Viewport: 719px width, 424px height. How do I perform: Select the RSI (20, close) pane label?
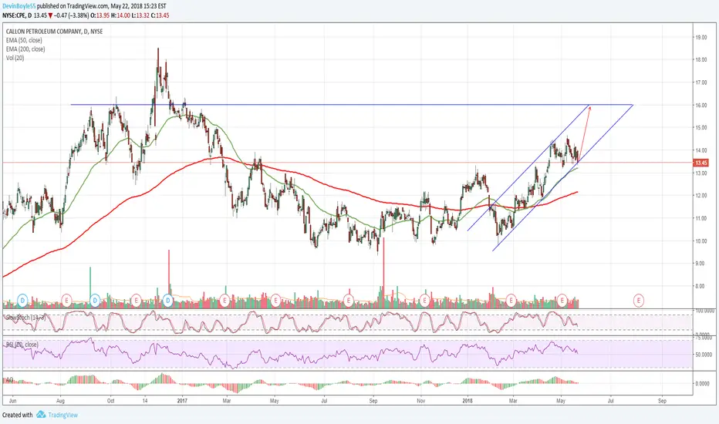22,345
